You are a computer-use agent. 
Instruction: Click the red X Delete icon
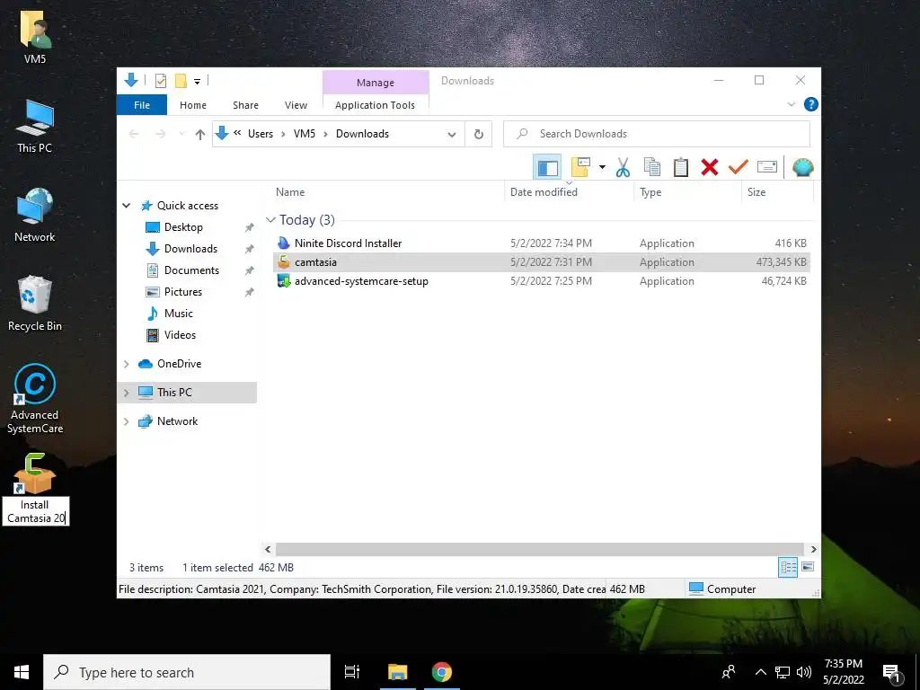[x=710, y=167]
